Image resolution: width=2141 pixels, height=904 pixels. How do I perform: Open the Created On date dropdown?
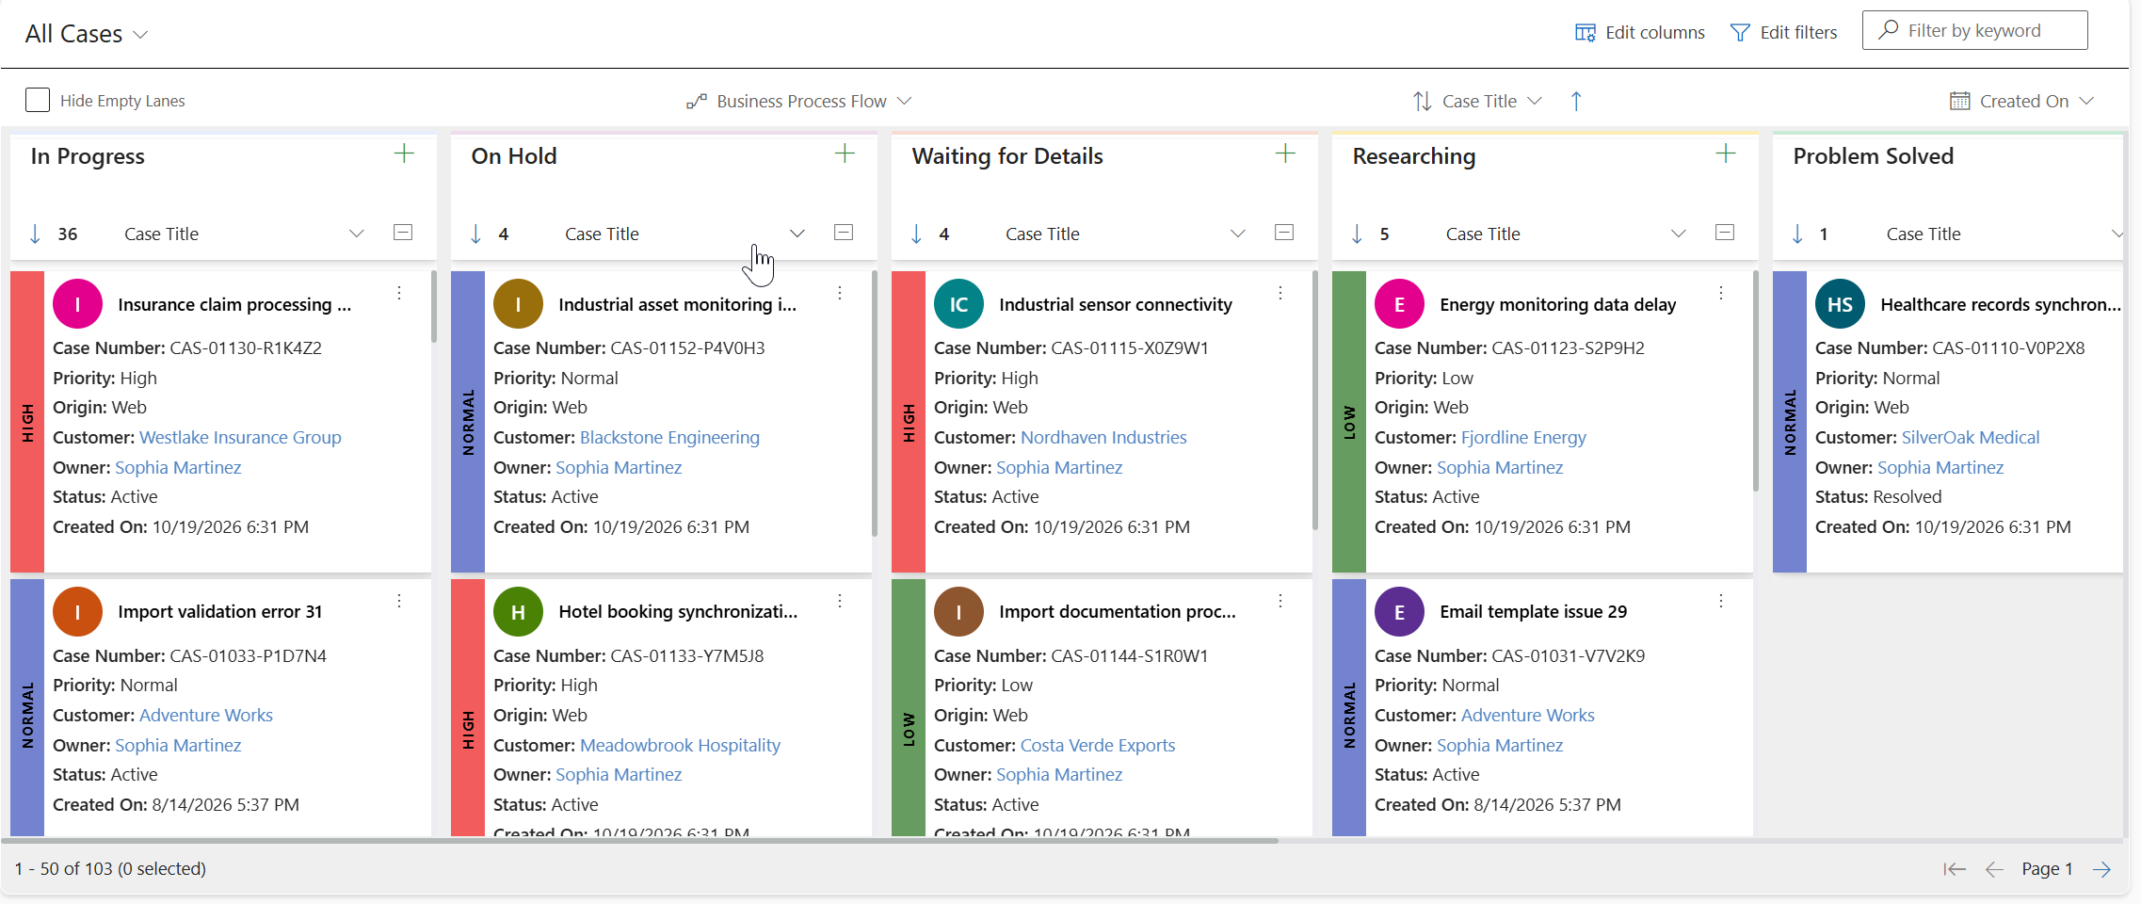coord(2021,101)
